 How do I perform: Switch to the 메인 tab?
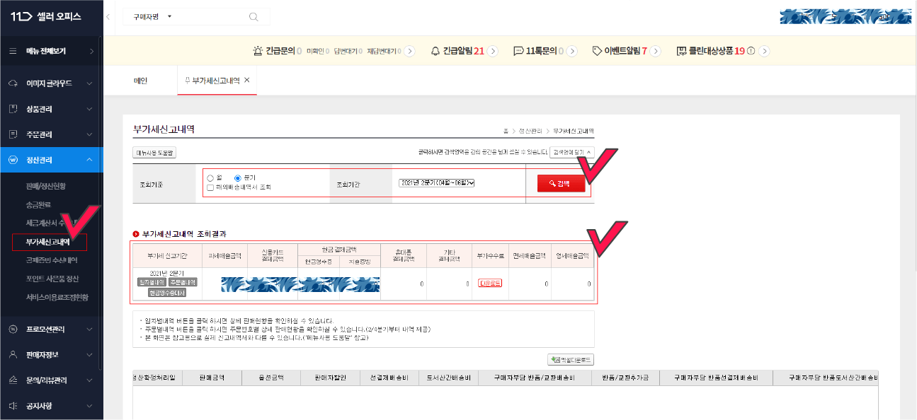pos(142,80)
